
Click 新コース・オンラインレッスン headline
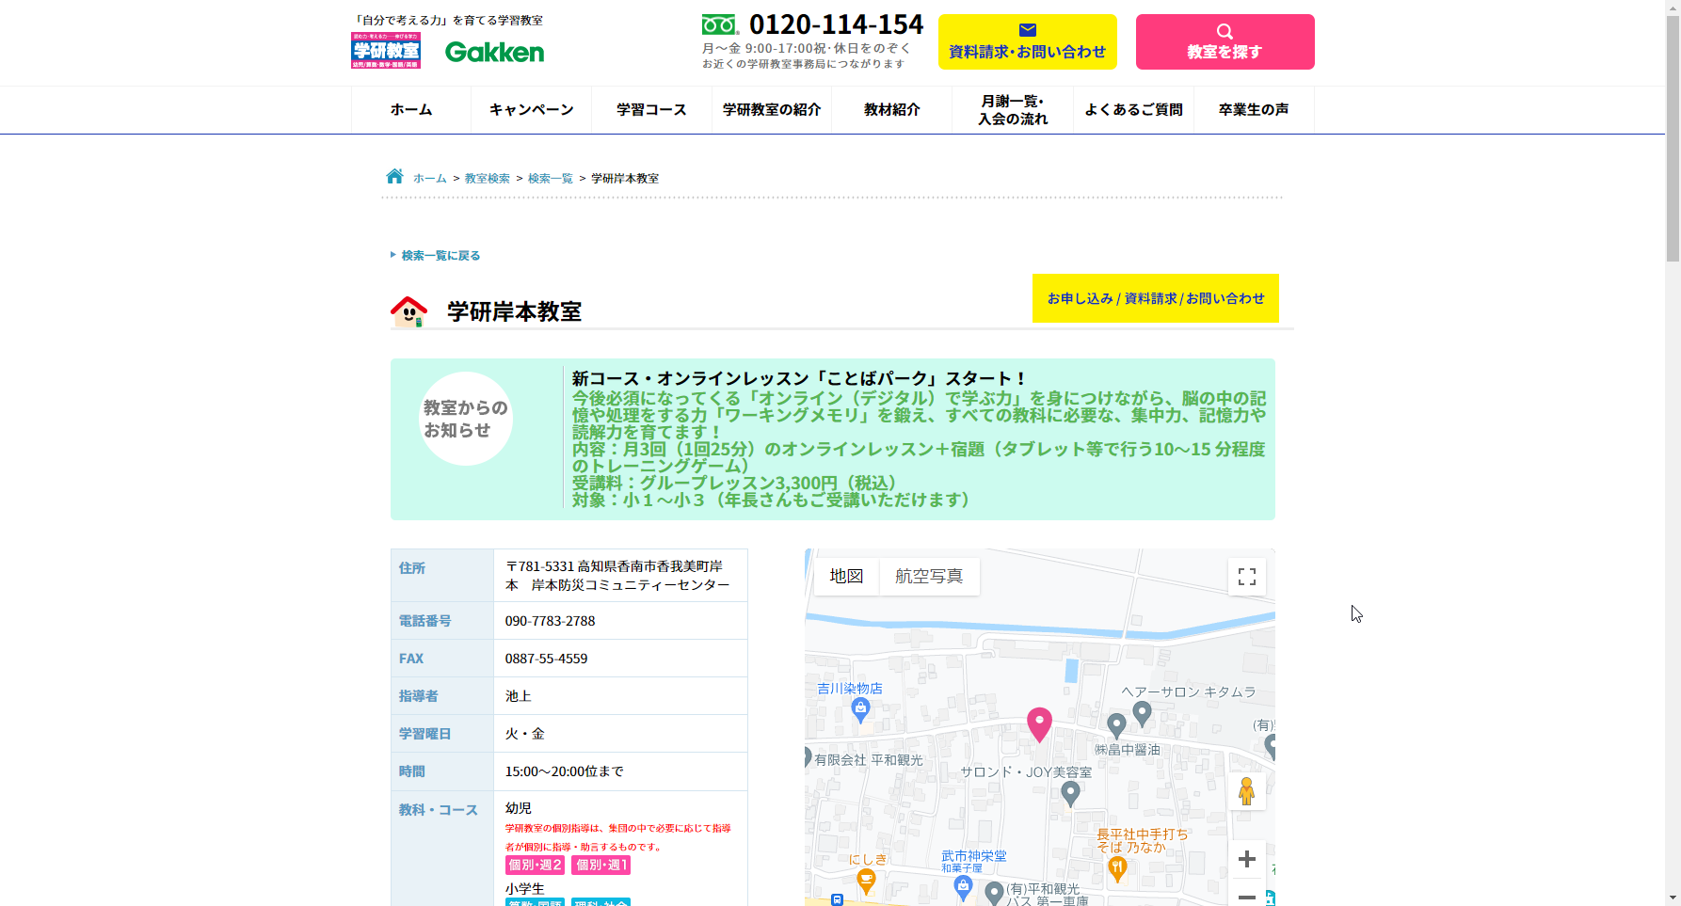tap(799, 378)
